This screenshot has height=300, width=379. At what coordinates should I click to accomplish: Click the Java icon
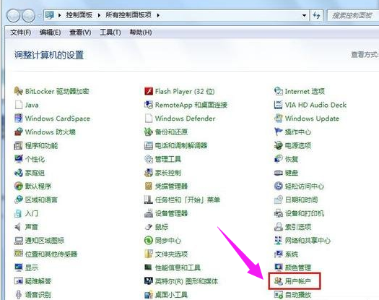[x=18, y=105]
